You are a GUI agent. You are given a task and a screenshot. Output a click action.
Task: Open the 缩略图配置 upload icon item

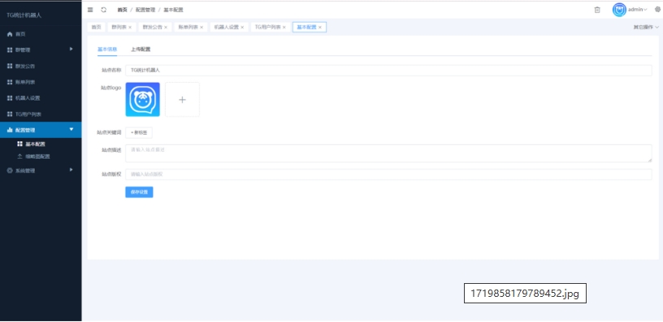pos(19,157)
